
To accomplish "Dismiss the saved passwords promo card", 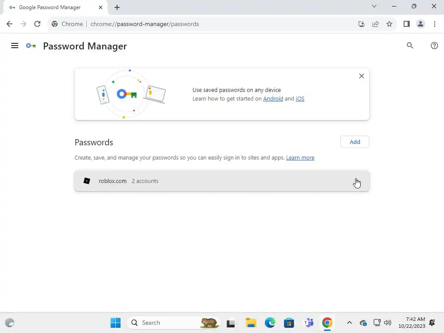I will pos(361,76).
